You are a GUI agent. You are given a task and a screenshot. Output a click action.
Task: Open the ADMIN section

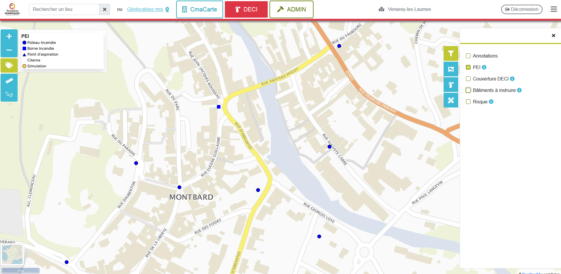pos(291,9)
